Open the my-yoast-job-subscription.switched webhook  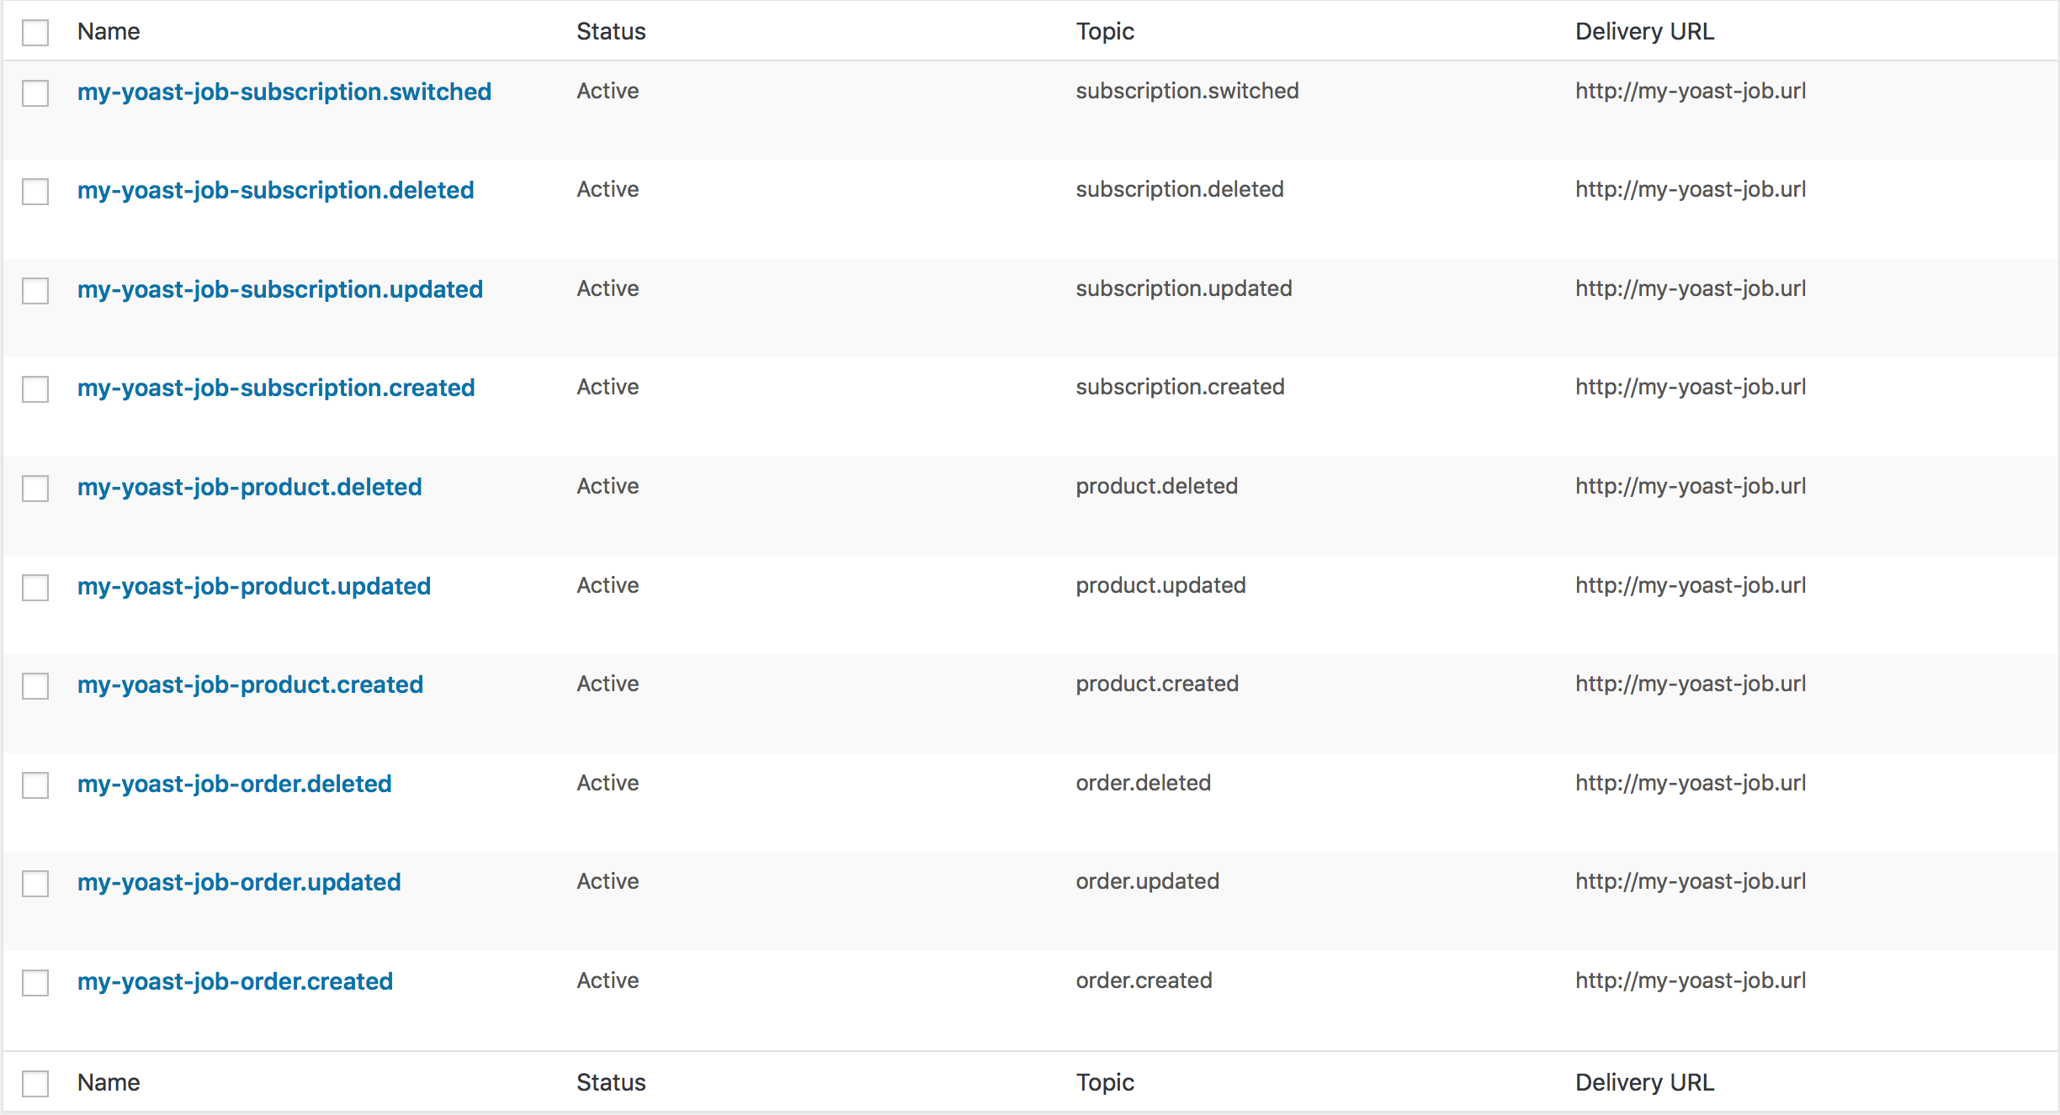point(284,92)
